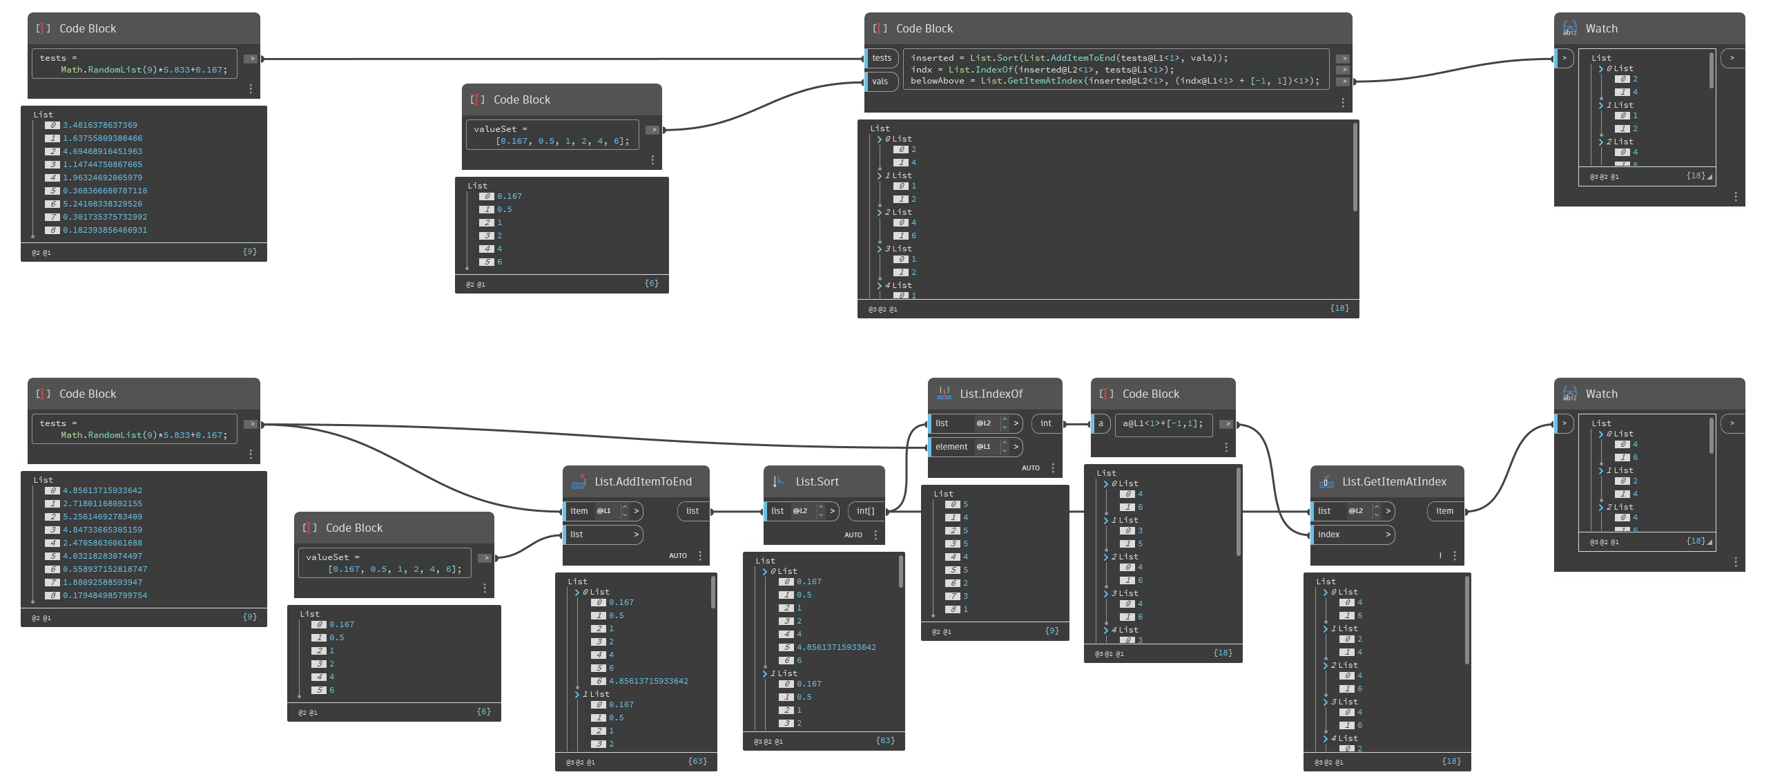Toggle the @L1 level on List.AddItemToEnd item port
This screenshot has height=779, width=1773.
click(x=604, y=511)
